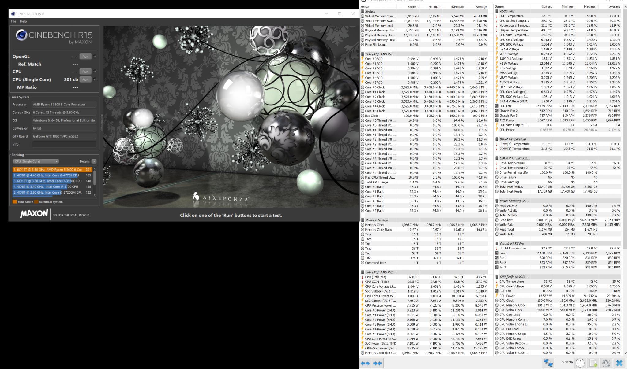Open HWiNFO remote network monitors icon

tap(548, 363)
